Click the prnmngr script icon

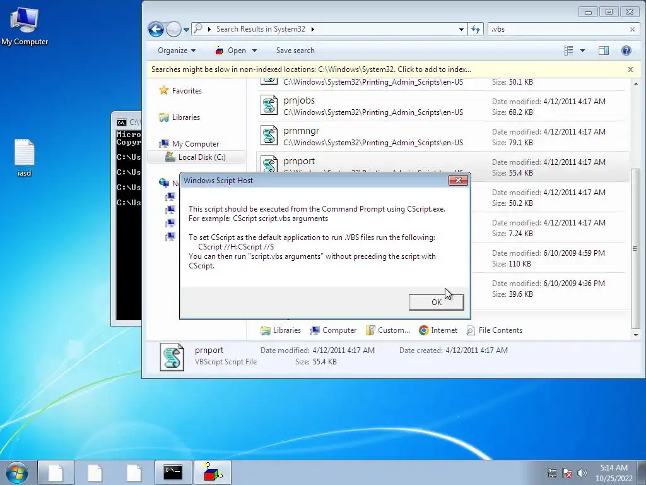pyautogui.click(x=269, y=135)
